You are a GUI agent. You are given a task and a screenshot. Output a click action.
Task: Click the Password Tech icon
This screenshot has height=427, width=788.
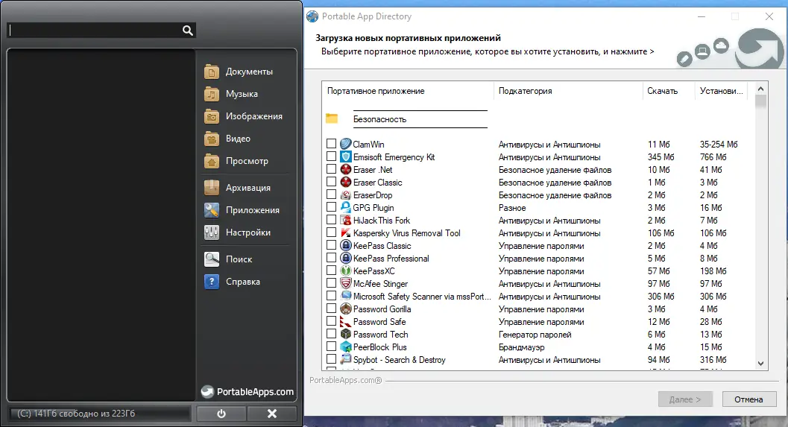(x=346, y=334)
